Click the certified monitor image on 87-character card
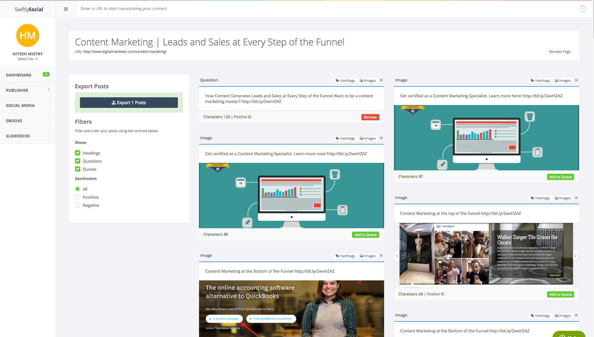This screenshot has width=594, height=337. [486, 138]
